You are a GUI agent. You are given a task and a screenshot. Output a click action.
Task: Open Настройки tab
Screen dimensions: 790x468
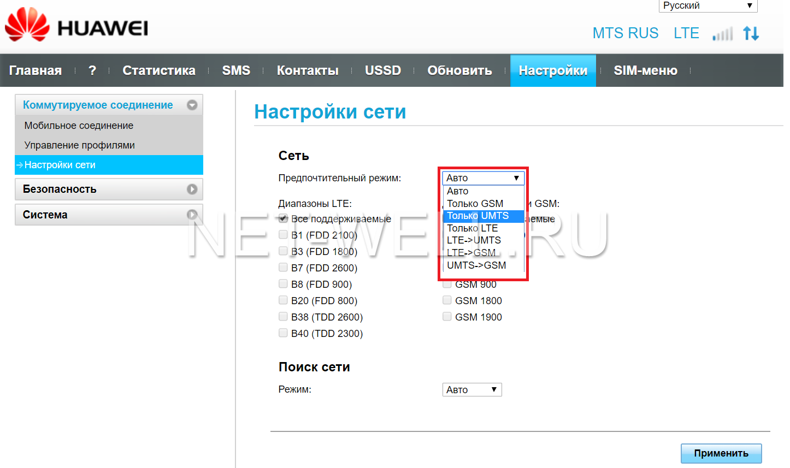tap(553, 70)
